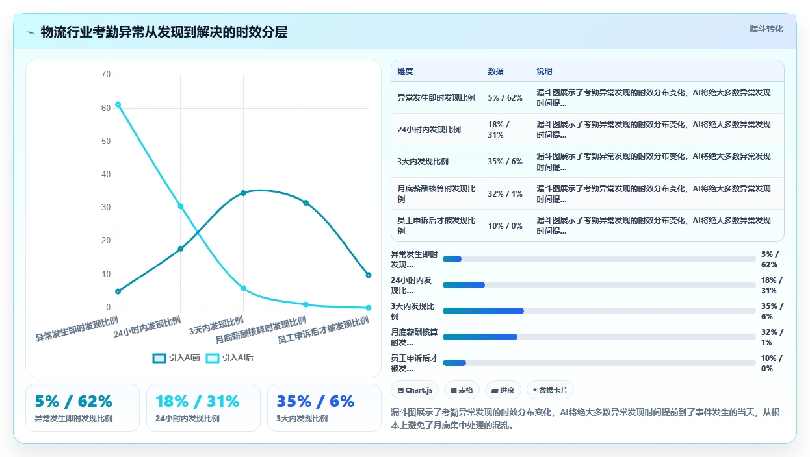Click the 引入AI后 legend color box
Screen dimensions: 810x457
[x=213, y=358]
